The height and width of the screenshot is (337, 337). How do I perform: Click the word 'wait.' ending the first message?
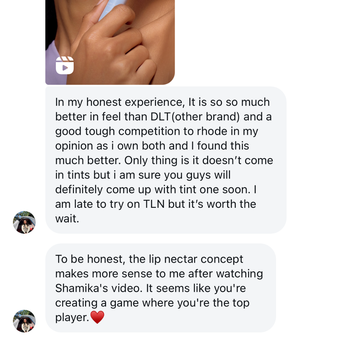click(67, 218)
